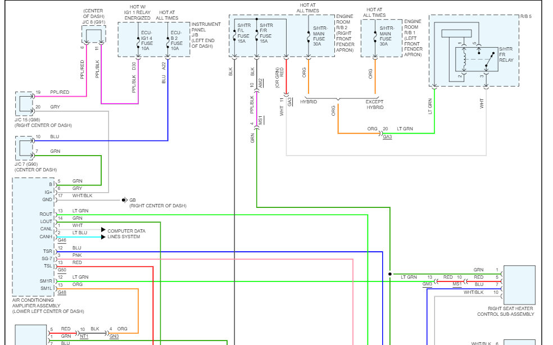This screenshot has height=345, width=553.
Task: Click the PNK wire label
Action: point(77,255)
